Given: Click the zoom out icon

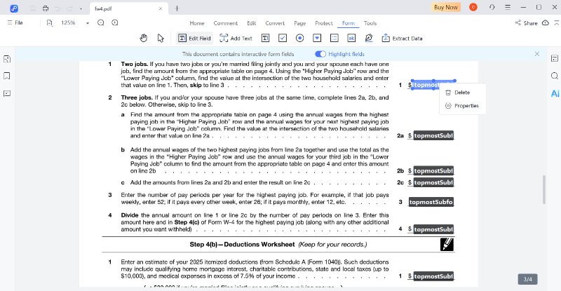Looking at the screenshot, I should point(101,23).
